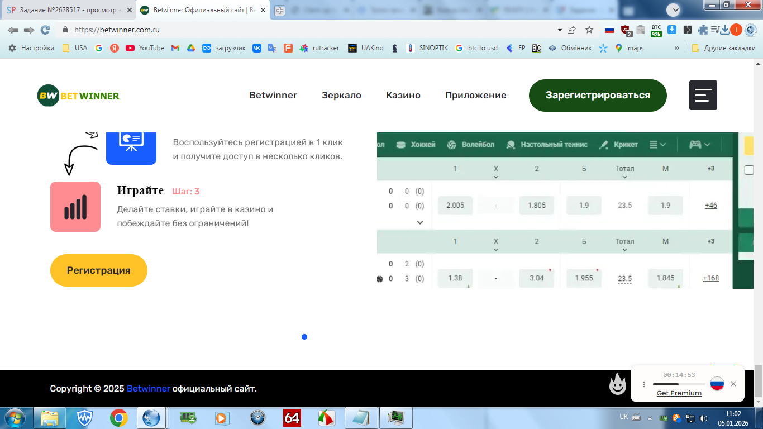The width and height of the screenshot is (763, 429).
Task: Open the Казино nav menu item
Action: 403,95
